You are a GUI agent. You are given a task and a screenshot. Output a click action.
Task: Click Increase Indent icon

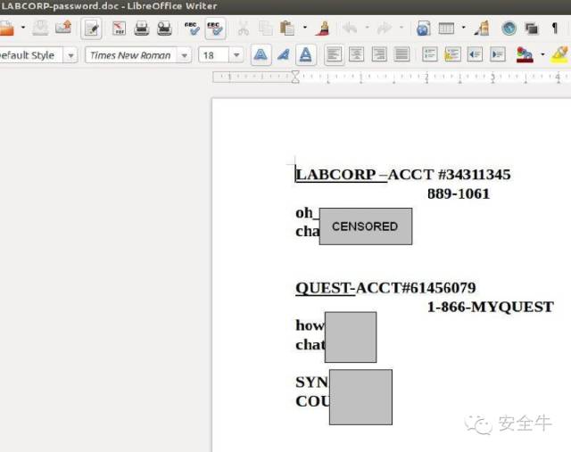tap(498, 55)
